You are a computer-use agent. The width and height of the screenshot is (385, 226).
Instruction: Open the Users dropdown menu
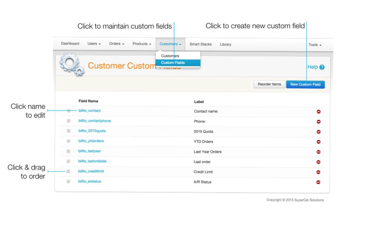click(x=94, y=44)
